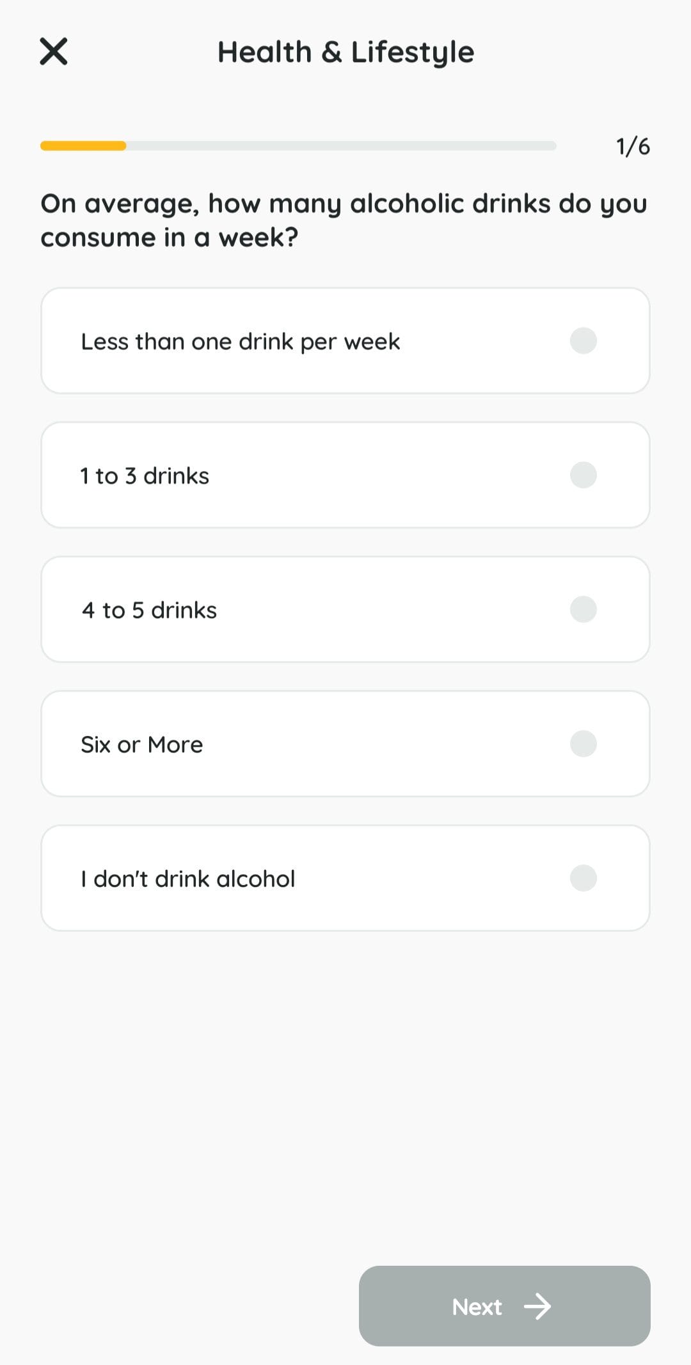Click the word 'Next' in the bottom button

[x=477, y=1307]
